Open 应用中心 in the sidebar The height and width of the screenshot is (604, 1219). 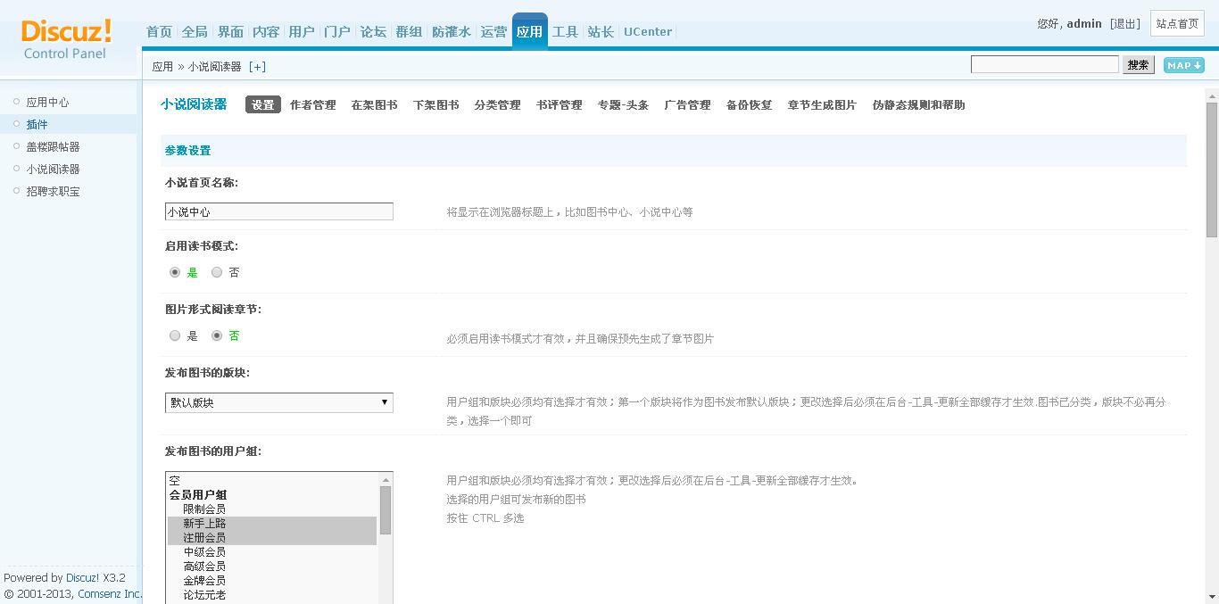[x=47, y=103]
